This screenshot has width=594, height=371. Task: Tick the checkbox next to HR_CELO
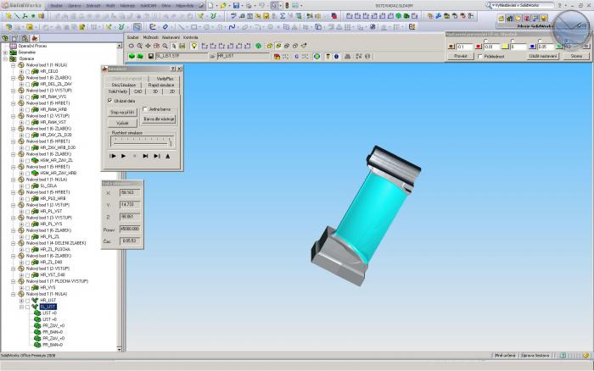click(28, 71)
